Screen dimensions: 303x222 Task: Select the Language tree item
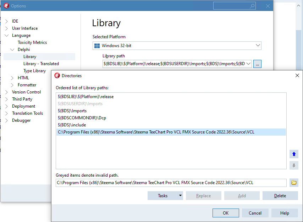[x=21, y=35]
